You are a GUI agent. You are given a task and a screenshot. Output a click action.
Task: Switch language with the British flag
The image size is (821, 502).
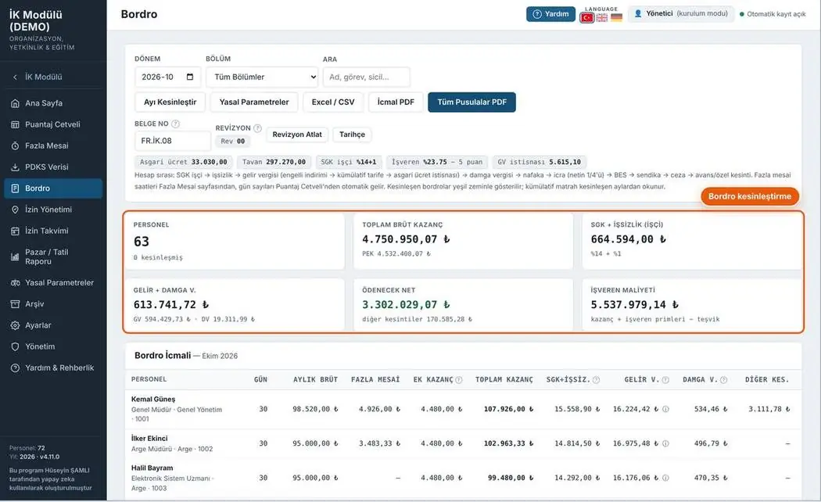point(602,18)
